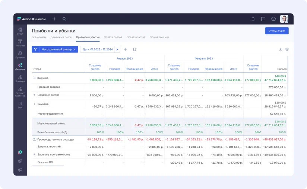The width and height of the screenshot is (307, 189).
Task: Open table settings gear icon
Action: (x=287, y=49)
